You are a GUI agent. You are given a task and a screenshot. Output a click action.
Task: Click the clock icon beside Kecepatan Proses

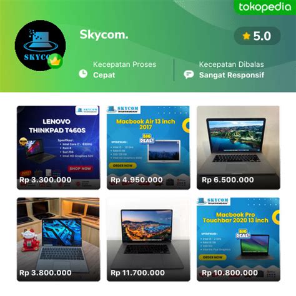(x=83, y=74)
